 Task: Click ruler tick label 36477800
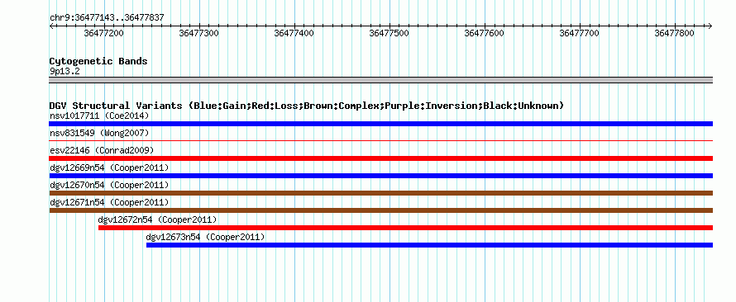point(675,34)
